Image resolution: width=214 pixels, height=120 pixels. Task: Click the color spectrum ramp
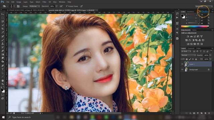[195, 27]
